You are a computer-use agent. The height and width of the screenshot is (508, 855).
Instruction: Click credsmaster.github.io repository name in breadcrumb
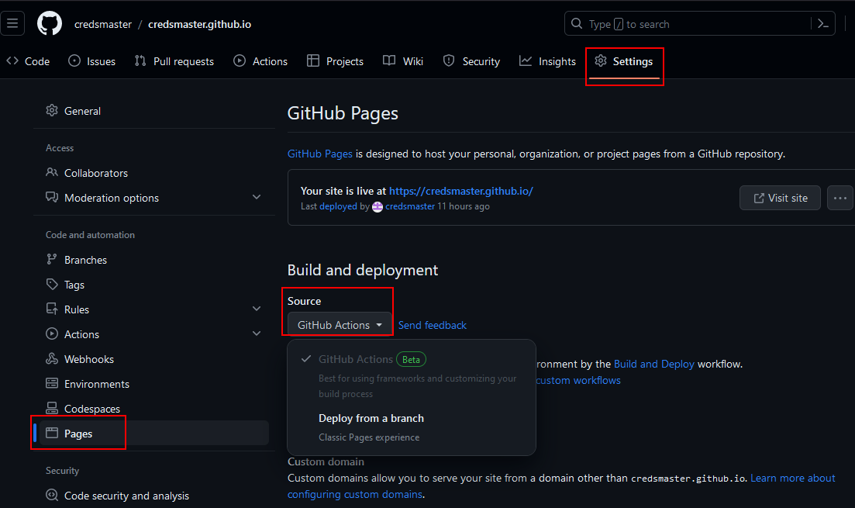click(x=199, y=24)
